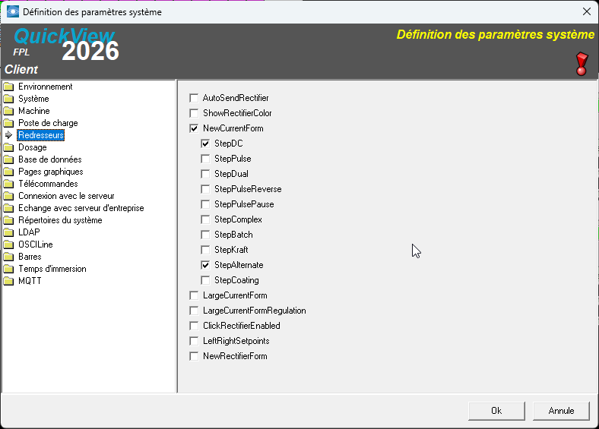Select Echange avec serveur d'entreprise category
Viewport: 599px width, 429px height.
pyautogui.click(x=81, y=208)
